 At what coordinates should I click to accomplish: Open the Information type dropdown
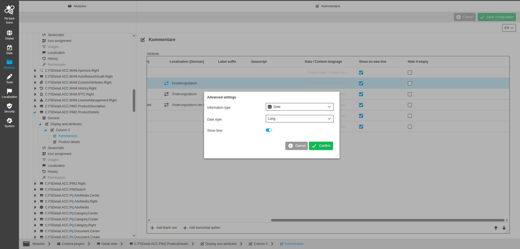tap(299, 107)
